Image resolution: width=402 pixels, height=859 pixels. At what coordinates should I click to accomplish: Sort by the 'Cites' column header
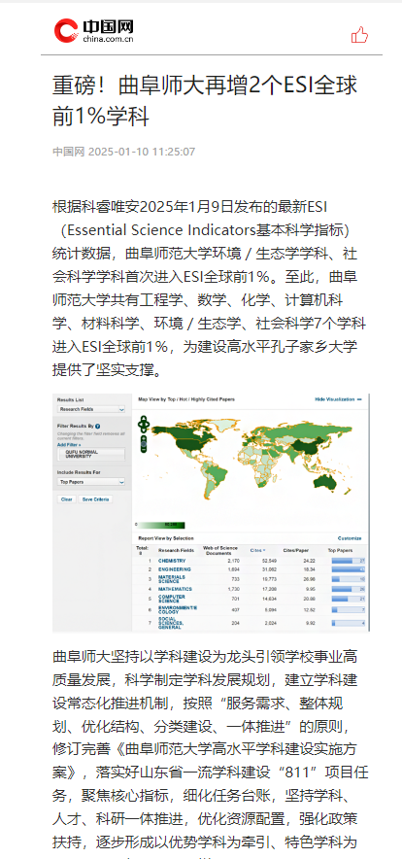tap(257, 550)
